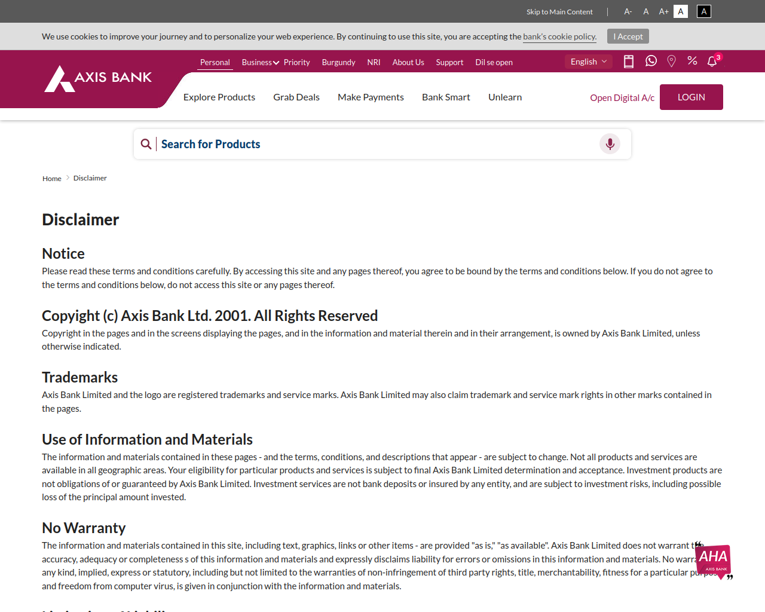The image size is (765, 612).
Task: Increase font size with A+
Action: 664,11
